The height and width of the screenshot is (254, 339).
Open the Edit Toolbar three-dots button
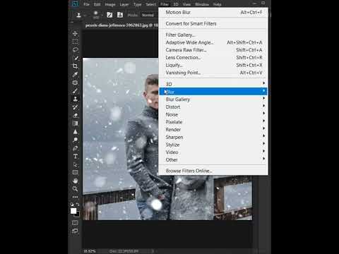click(75, 197)
